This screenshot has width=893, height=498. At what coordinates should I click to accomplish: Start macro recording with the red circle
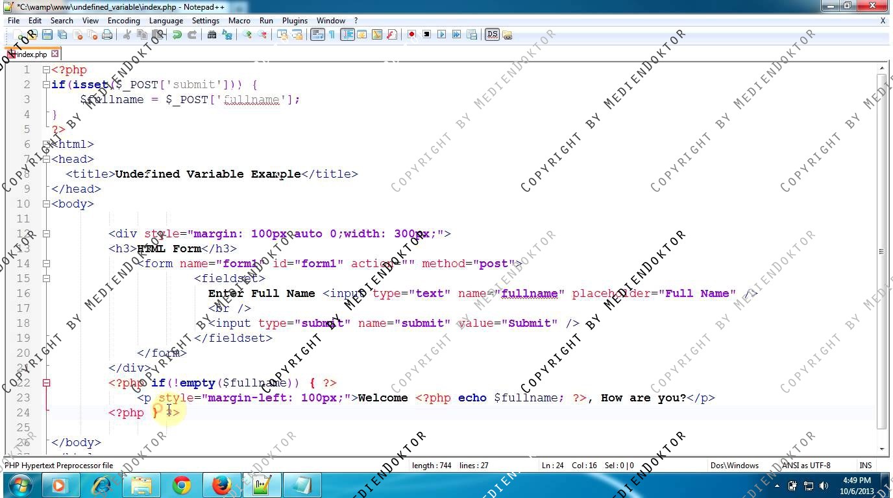point(411,35)
